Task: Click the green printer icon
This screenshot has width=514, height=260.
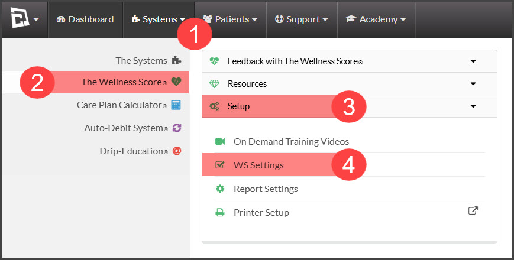Action: (220, 213)
